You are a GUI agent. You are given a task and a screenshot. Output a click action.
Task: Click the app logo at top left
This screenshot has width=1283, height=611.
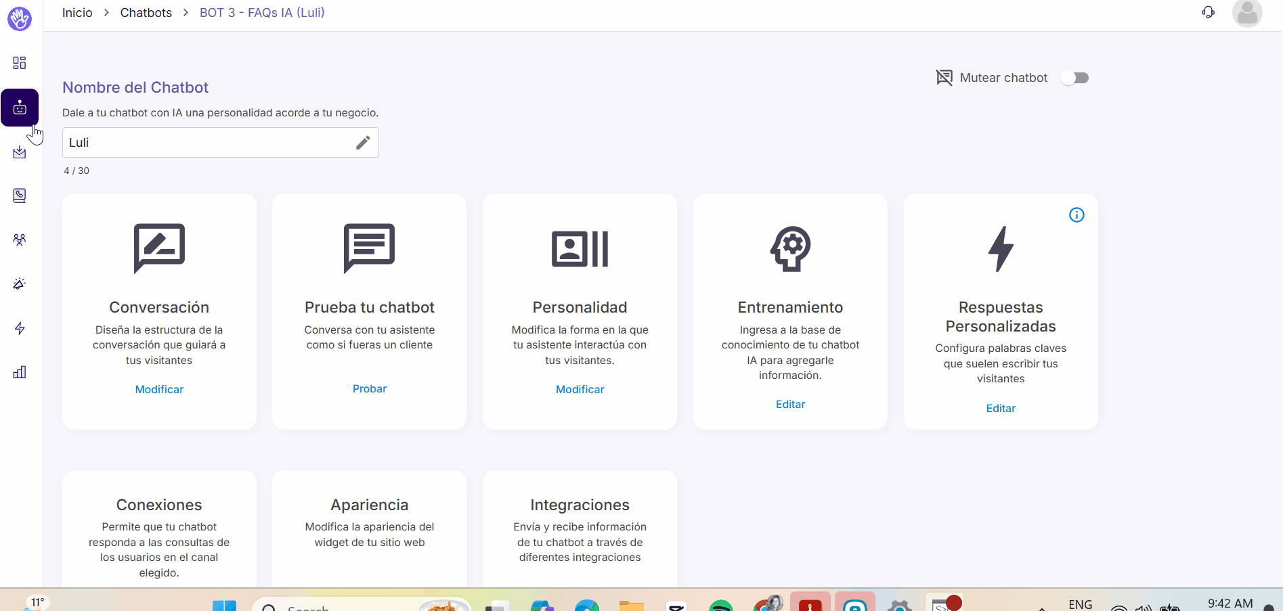coord(20,18)
